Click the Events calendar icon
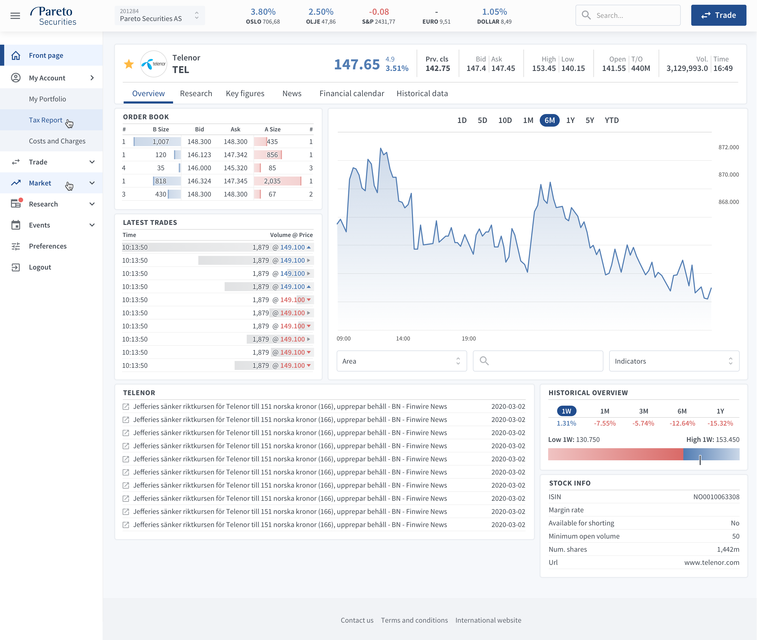Viewport: 757px width, 640px height. (16, 225)
